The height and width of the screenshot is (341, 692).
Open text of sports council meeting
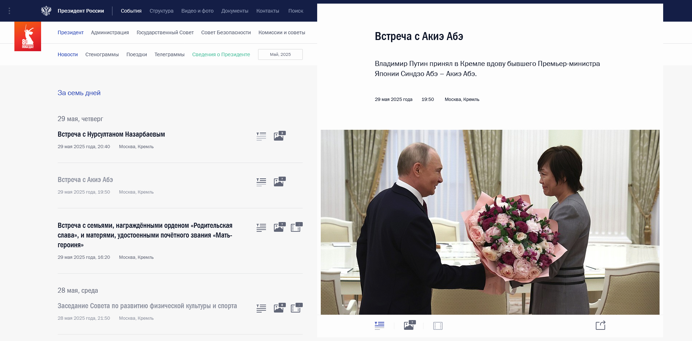click(261, 308)
